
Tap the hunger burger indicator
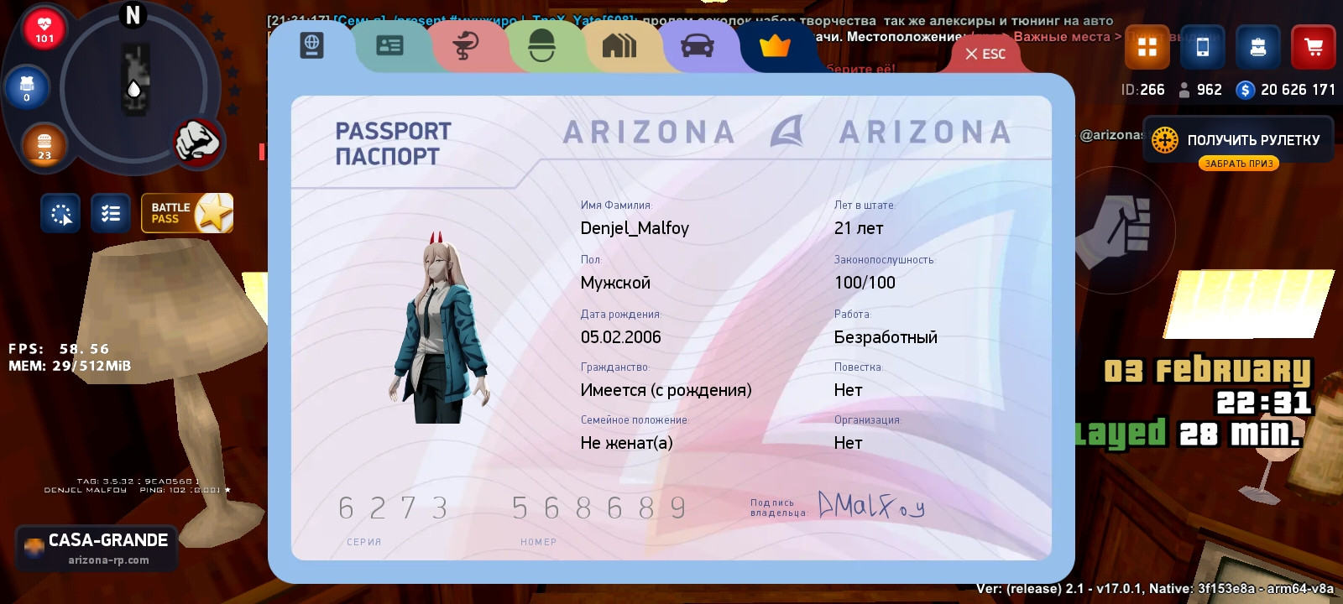[44, 144]
